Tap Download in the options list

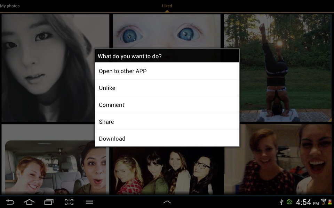coord(167,138)
